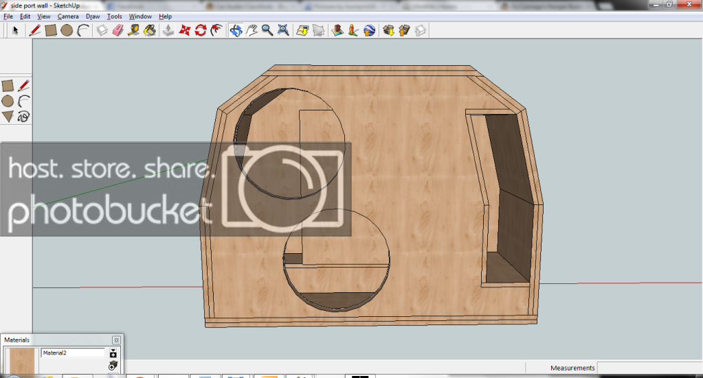Activate the Orbit camera tool

pyautogui.click(x=236, y=30)
